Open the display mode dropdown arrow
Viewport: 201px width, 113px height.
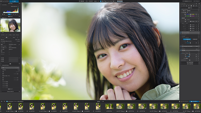pyautogui.click(x=87, y=1)
